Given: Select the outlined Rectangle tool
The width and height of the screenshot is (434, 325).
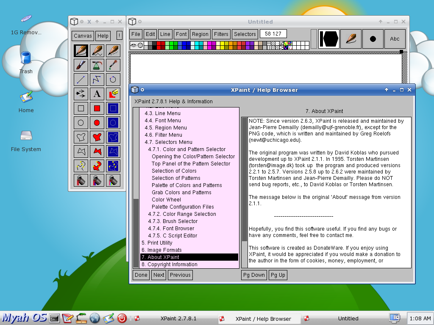Looking at the screenshot, I should [81, 108].
